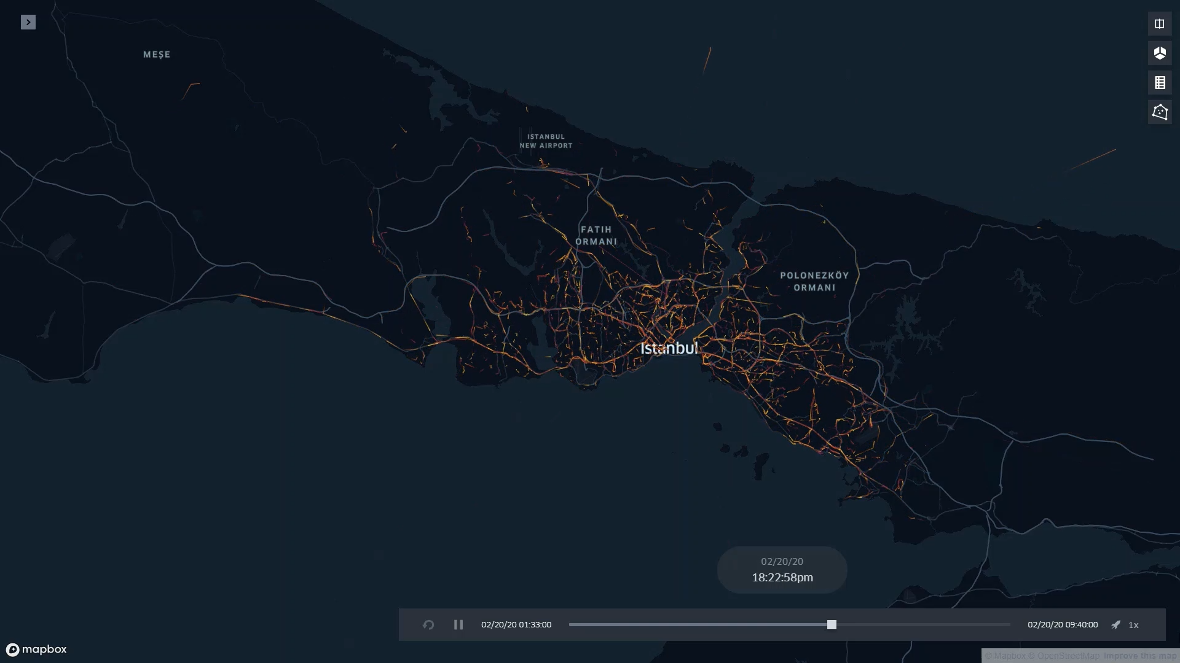This screenshot has width=1180, height=663.
Task: Click the mapbox logo
Action: (x=36, y=649)
